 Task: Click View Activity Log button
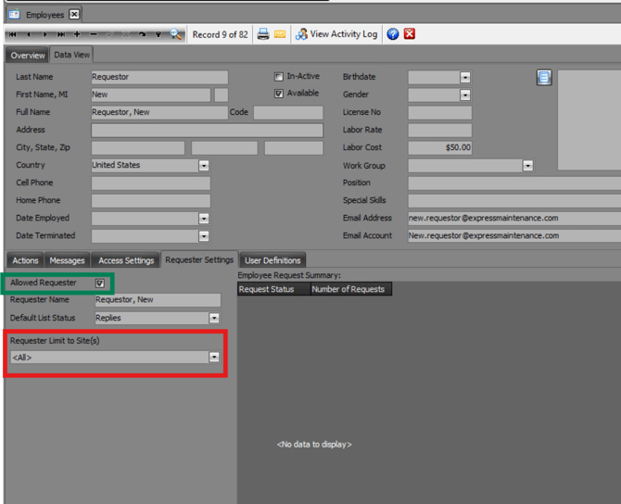[336, 34]
